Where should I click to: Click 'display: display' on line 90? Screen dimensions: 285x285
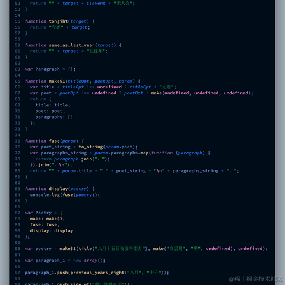[x=52, y=230]
